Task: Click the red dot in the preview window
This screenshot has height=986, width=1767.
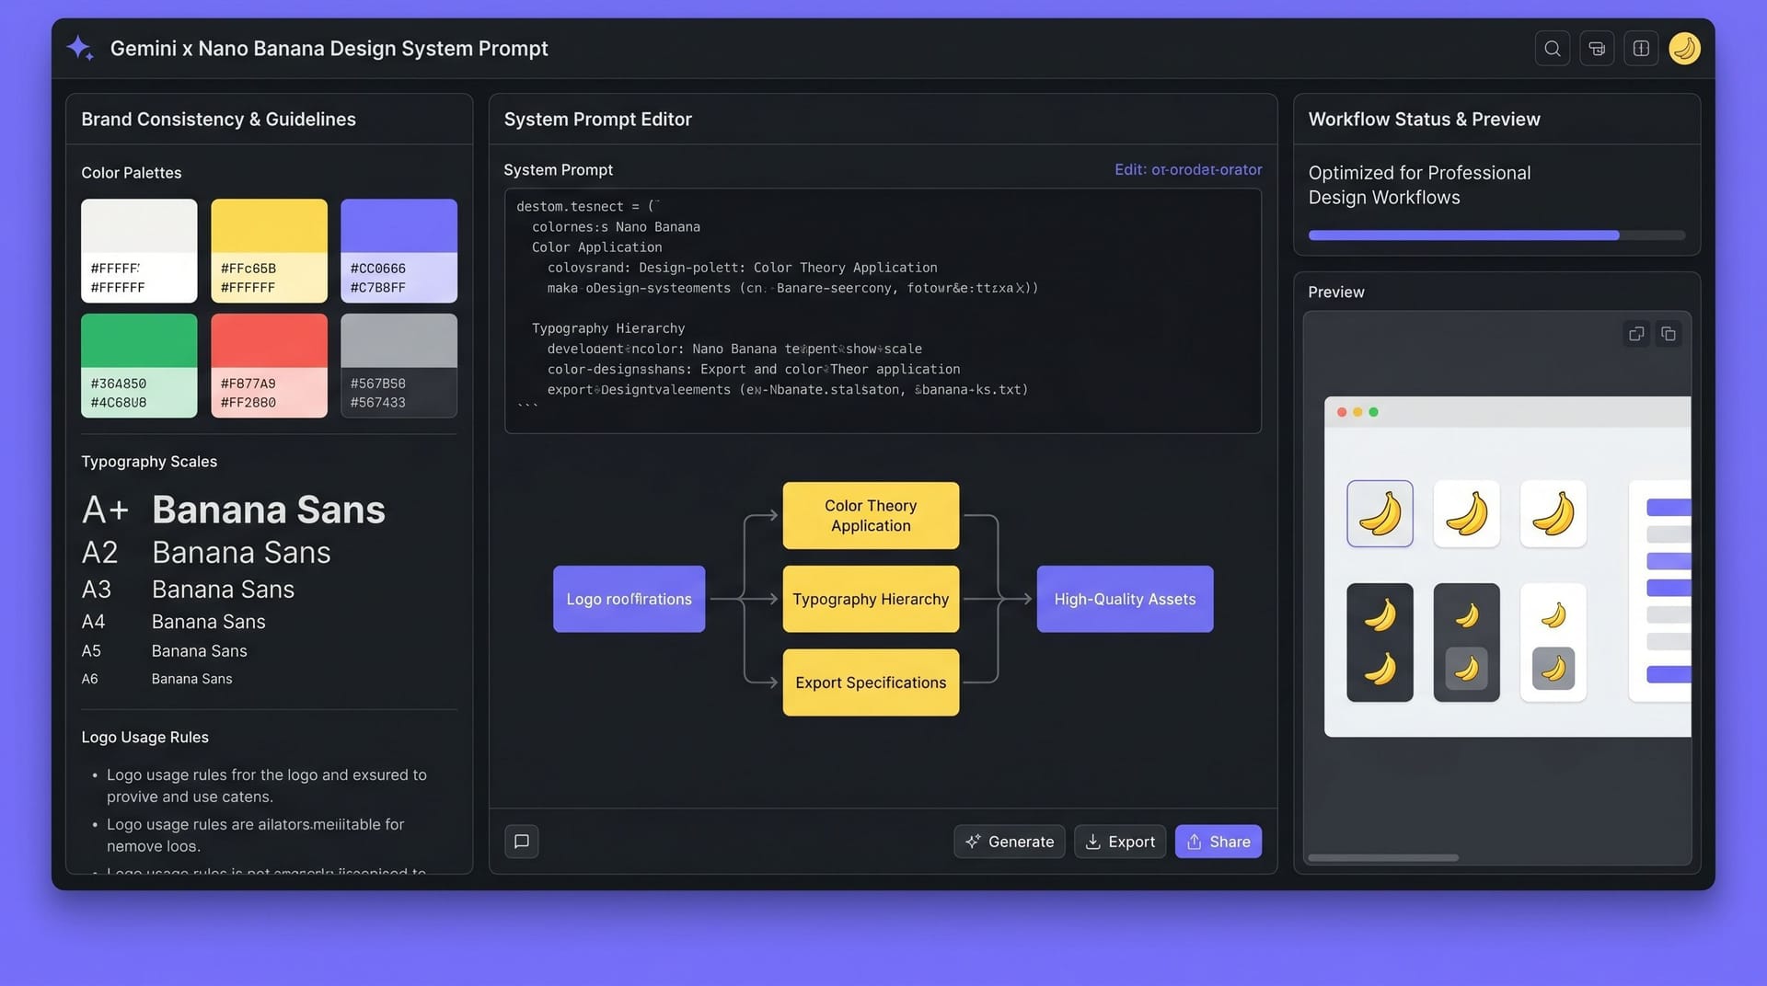Action: [1342, 412]
